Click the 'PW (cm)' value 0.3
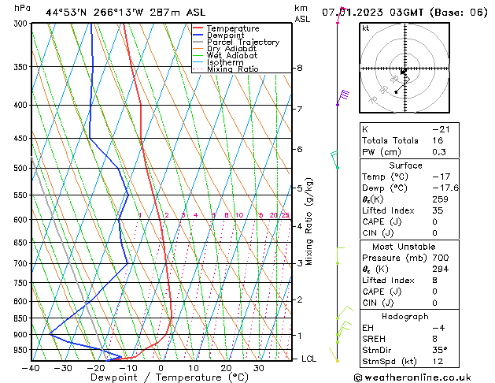 tap(439, 152)
